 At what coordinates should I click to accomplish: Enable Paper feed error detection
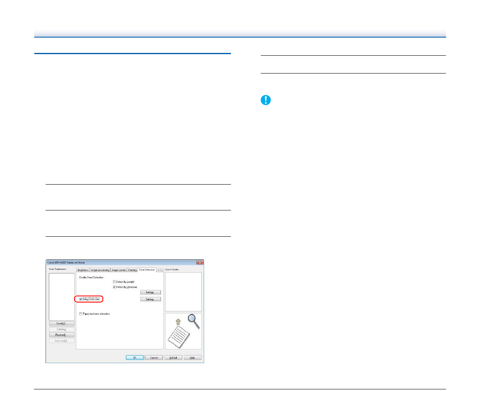pos(81,314)
